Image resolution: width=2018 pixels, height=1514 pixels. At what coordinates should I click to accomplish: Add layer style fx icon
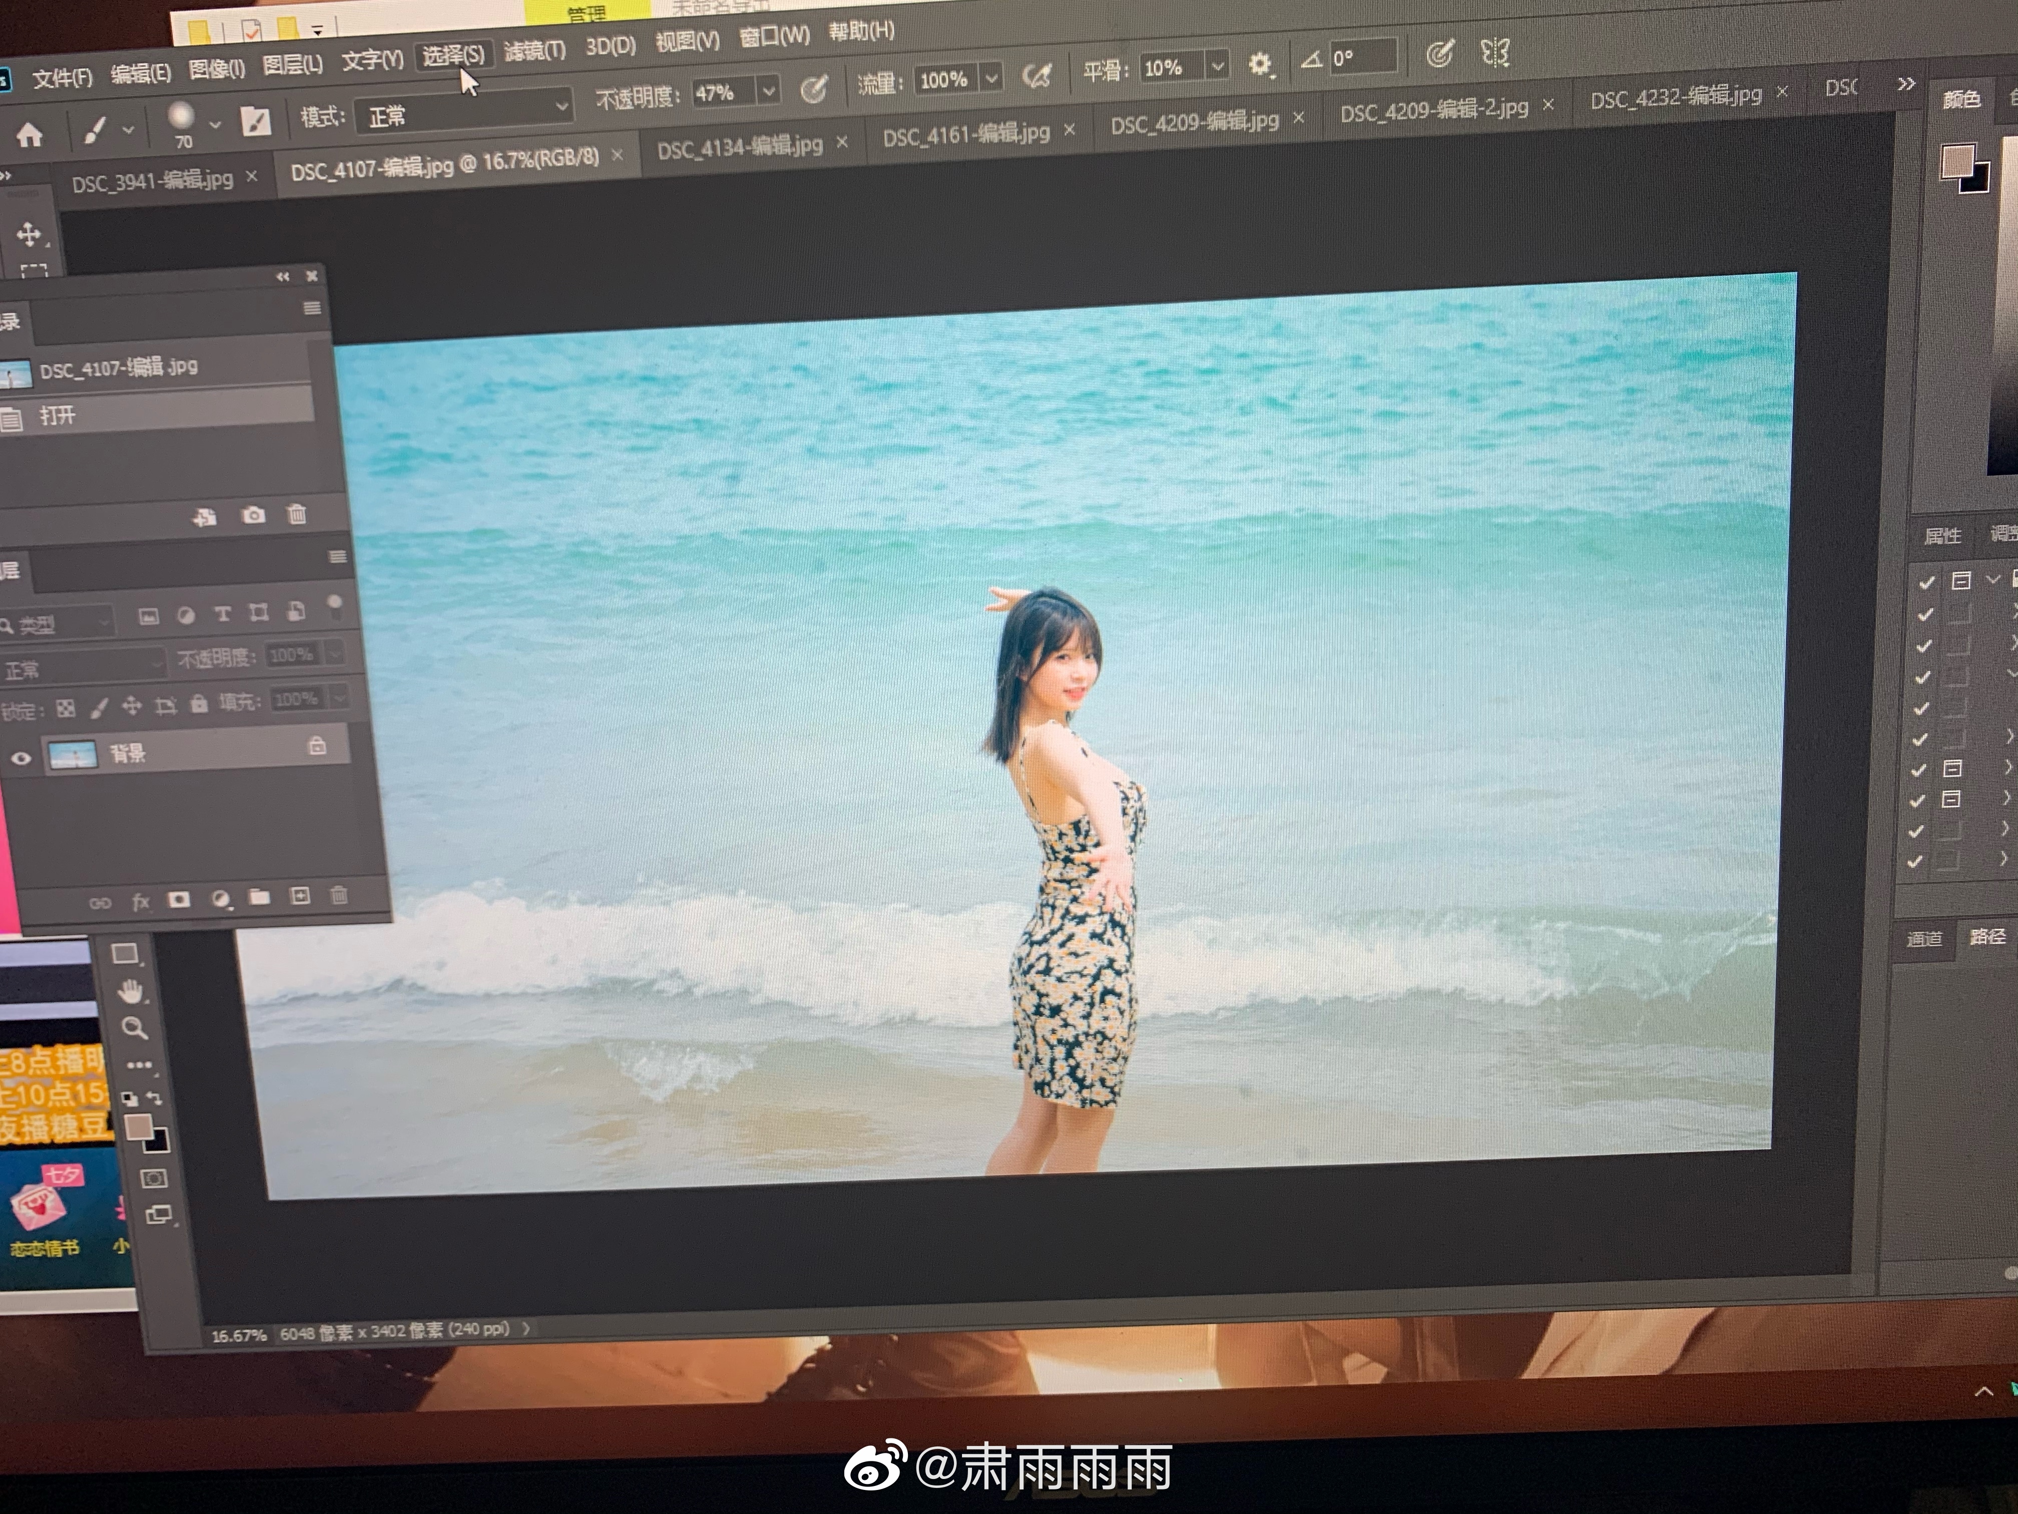click(x=141, y=902)
